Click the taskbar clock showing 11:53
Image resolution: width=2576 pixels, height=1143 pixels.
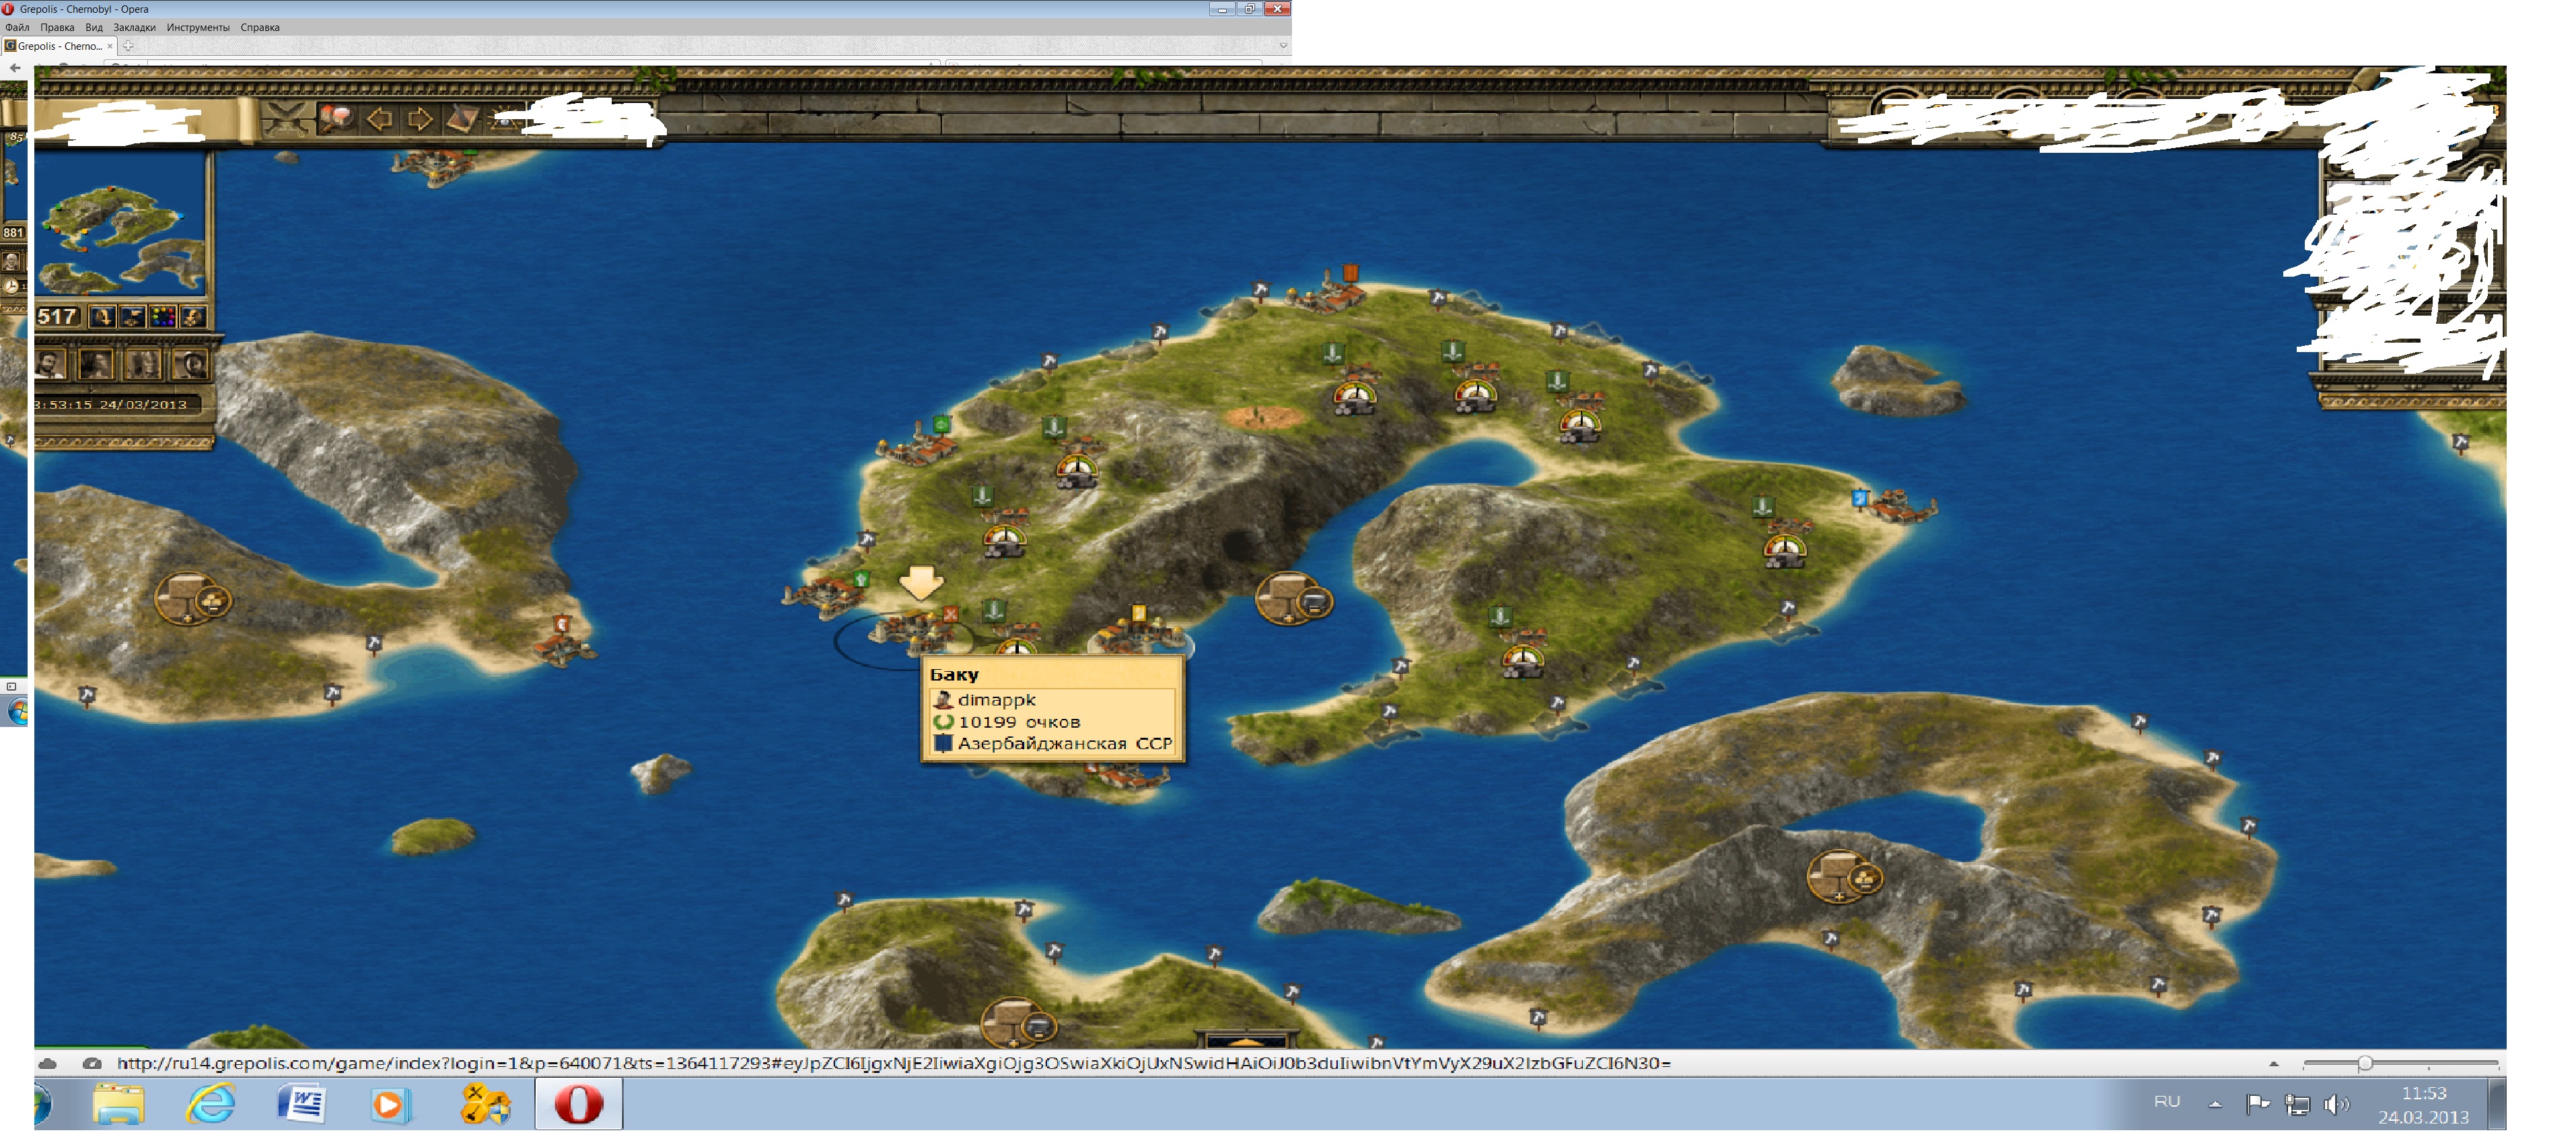coord(2423,1105)
